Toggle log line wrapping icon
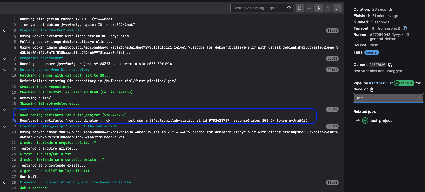This screenshot has width=425, height=192. pyautogui.click(x=309, y=8)
